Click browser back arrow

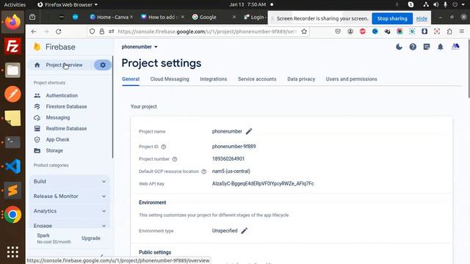click(34, 32)
